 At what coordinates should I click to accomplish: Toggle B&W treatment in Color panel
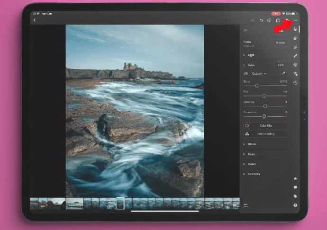coord(280,64)
